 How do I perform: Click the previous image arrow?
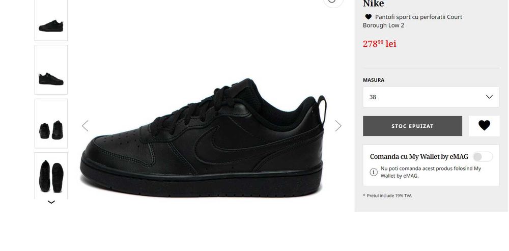(x=85, y=126)
